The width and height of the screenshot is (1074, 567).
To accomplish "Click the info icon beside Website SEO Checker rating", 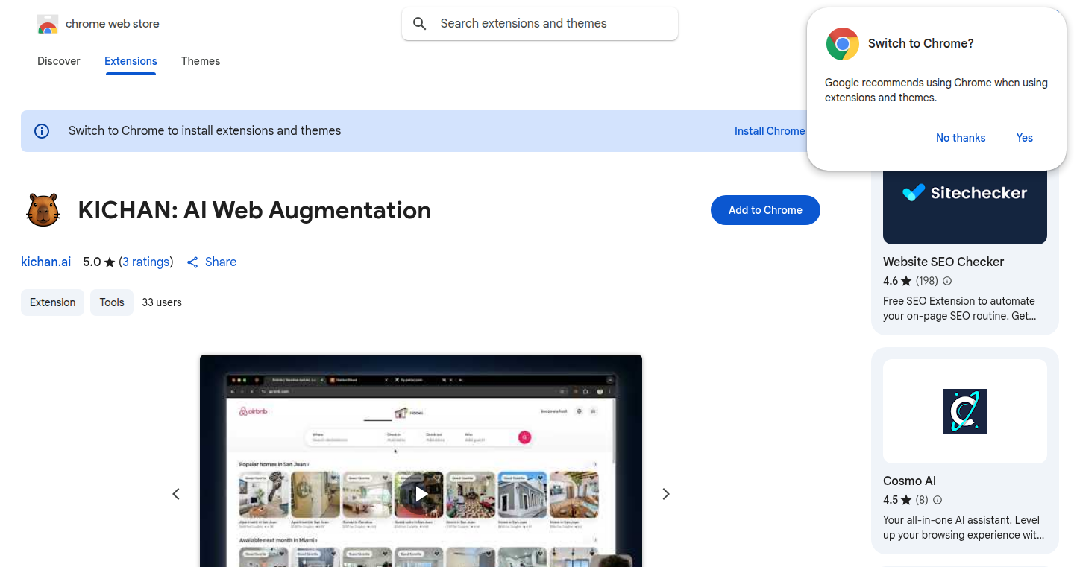I will (x=947, y=281).
